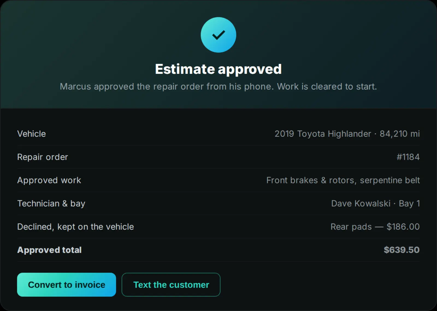The width and height of the screenshot is (437, 311).
Task: Click the checkmark success icon
Action: tap(218, 35)
